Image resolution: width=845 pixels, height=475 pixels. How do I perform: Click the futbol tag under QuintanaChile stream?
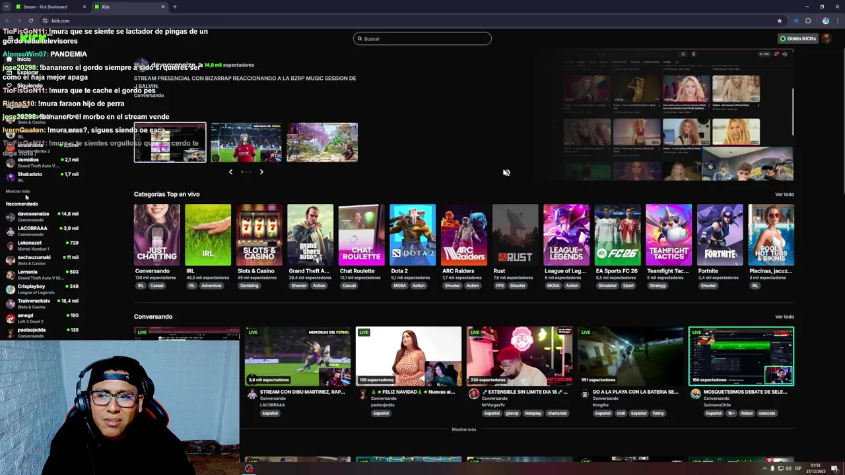coord(747,414)
